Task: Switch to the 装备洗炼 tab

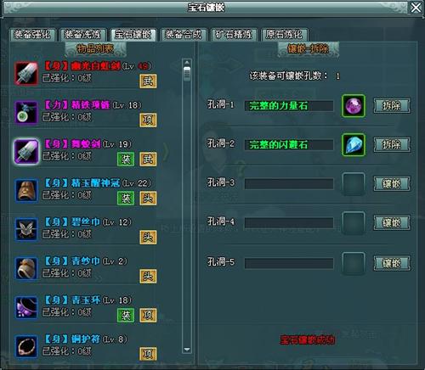Action: [82, 35]
